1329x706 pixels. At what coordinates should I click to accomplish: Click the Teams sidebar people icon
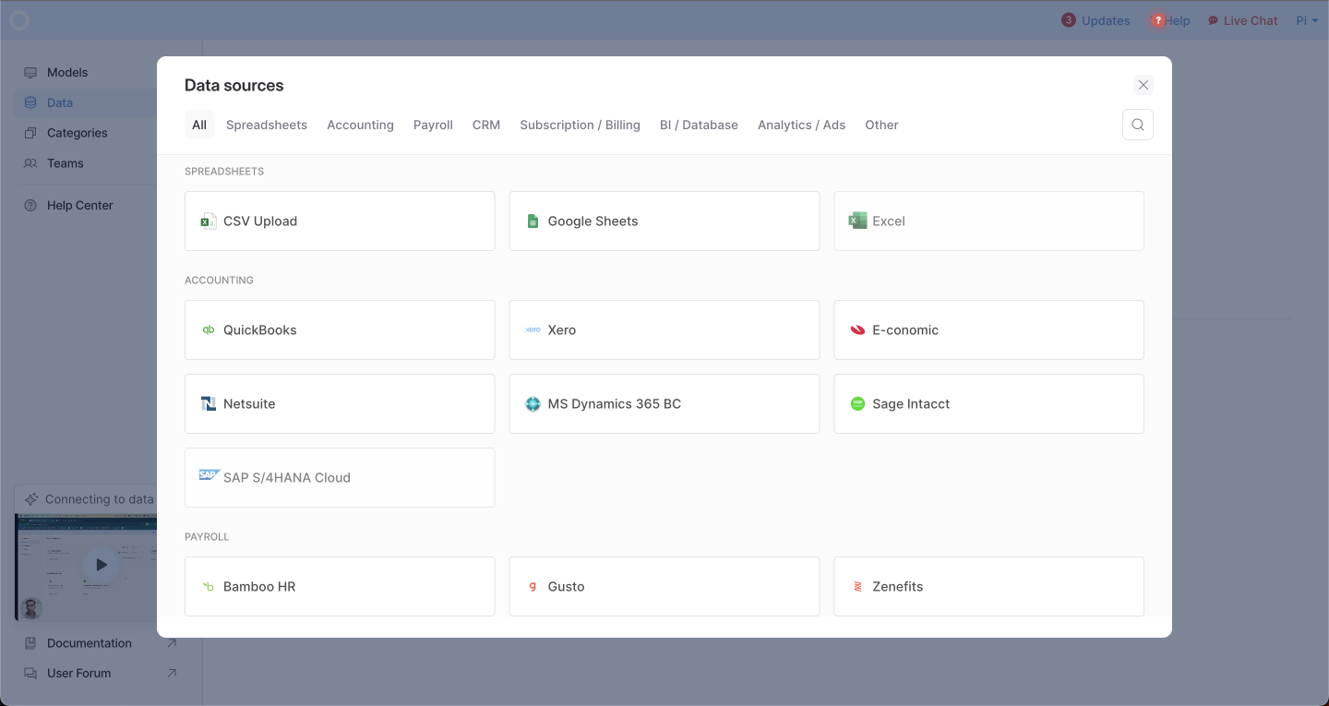pyautogui.click(x=30, y=163)
